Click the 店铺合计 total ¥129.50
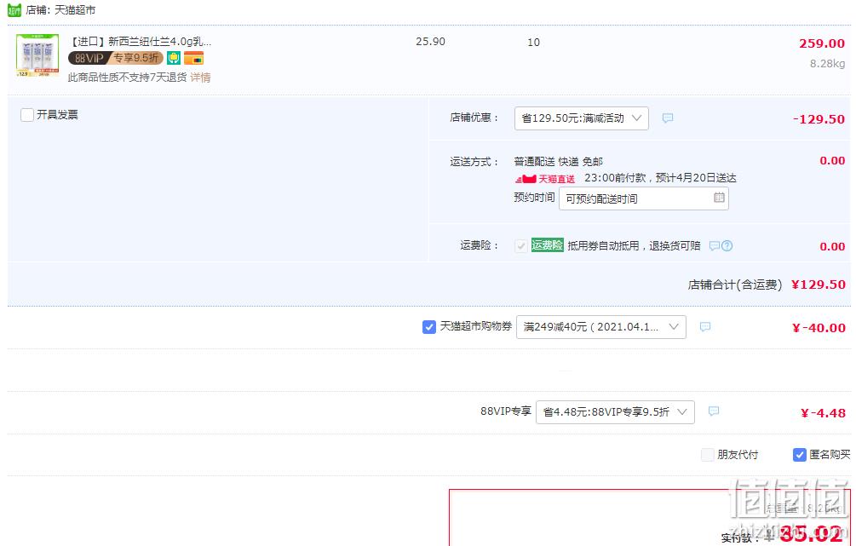Screen dimensions: 856x546 pyautogui.click(x=819, y=284)
